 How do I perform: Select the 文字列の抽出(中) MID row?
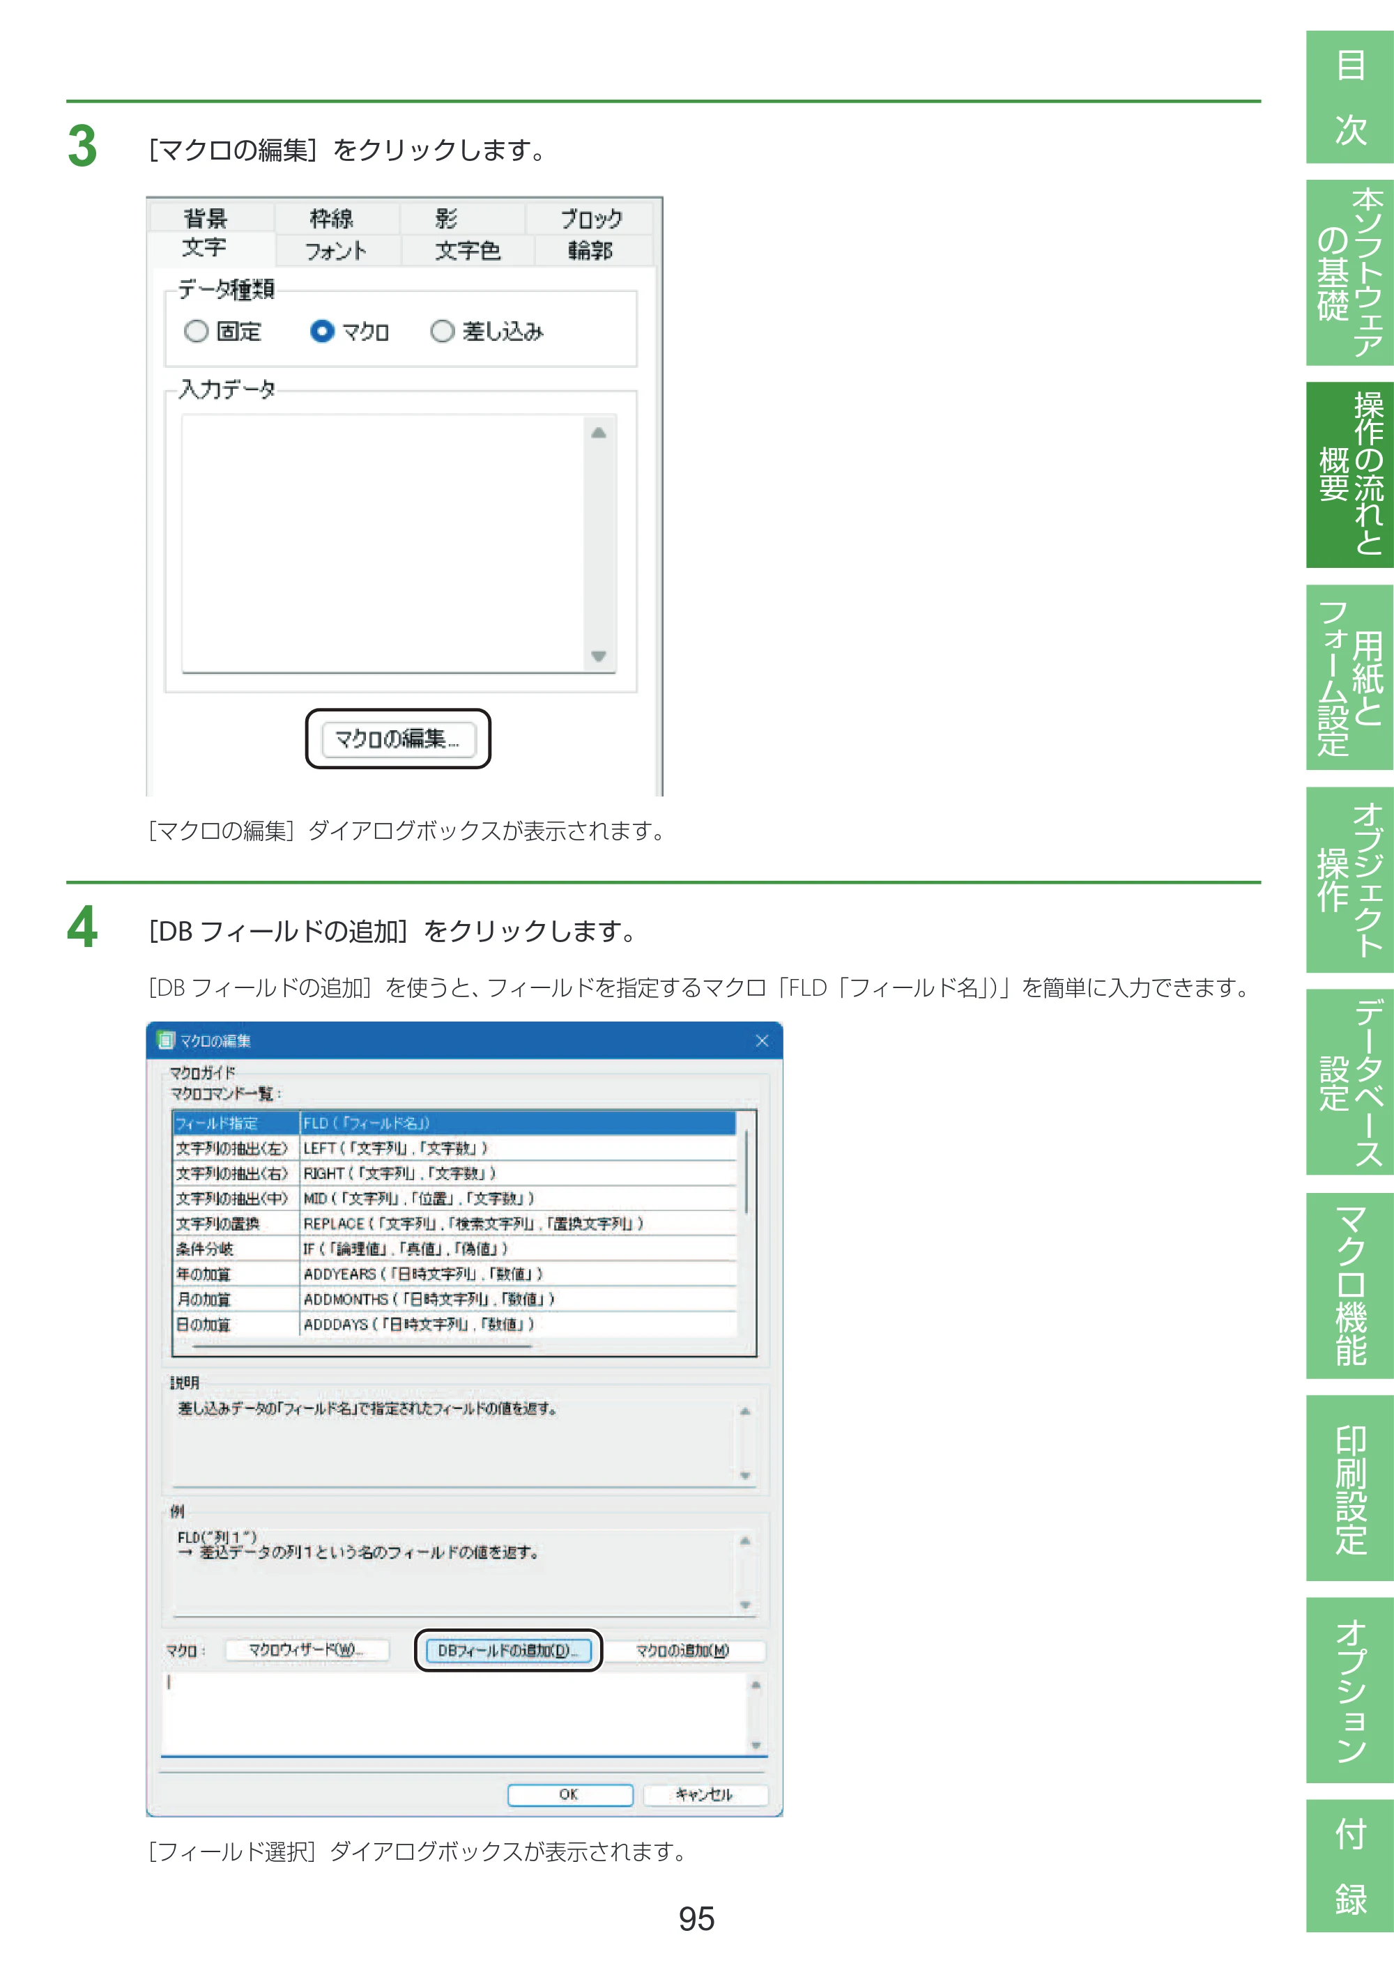click(x=454, y=1198)
